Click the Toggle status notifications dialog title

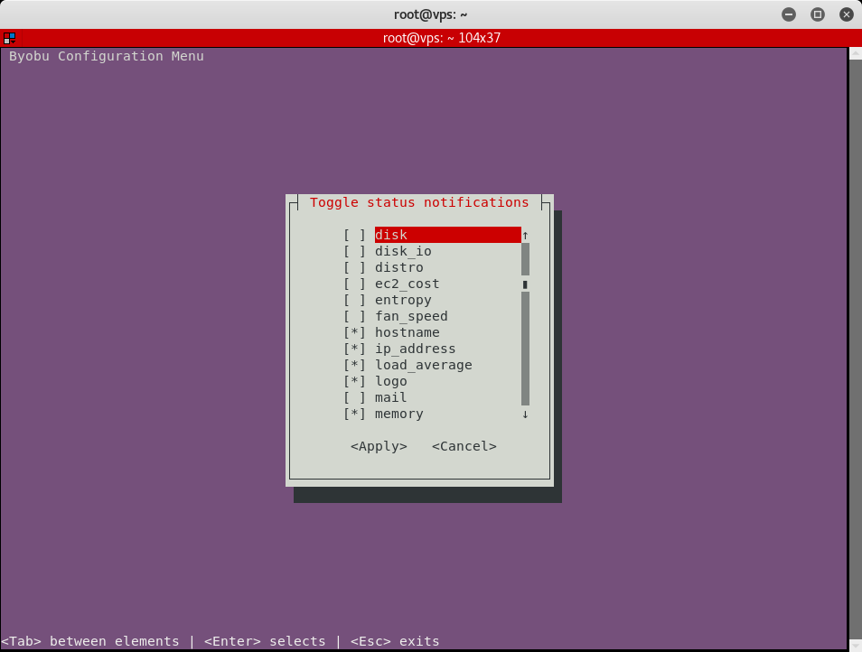point(419,202)
